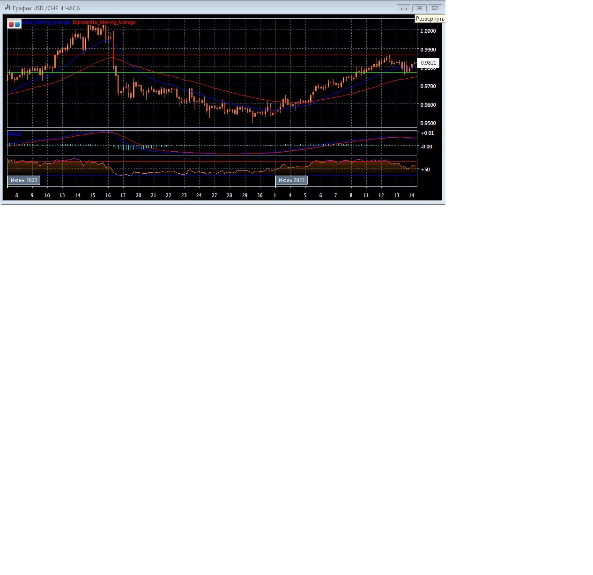Click the blue Moving_Average legend label

coord(46,22)
